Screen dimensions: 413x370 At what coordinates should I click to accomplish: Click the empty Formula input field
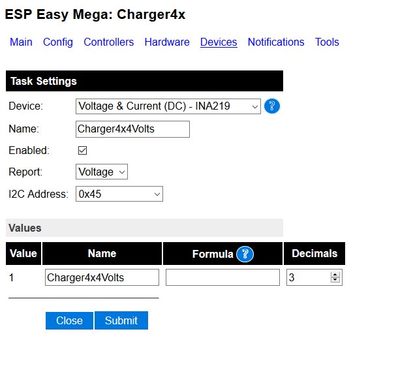pyautogui.click(x=222, y=277)
